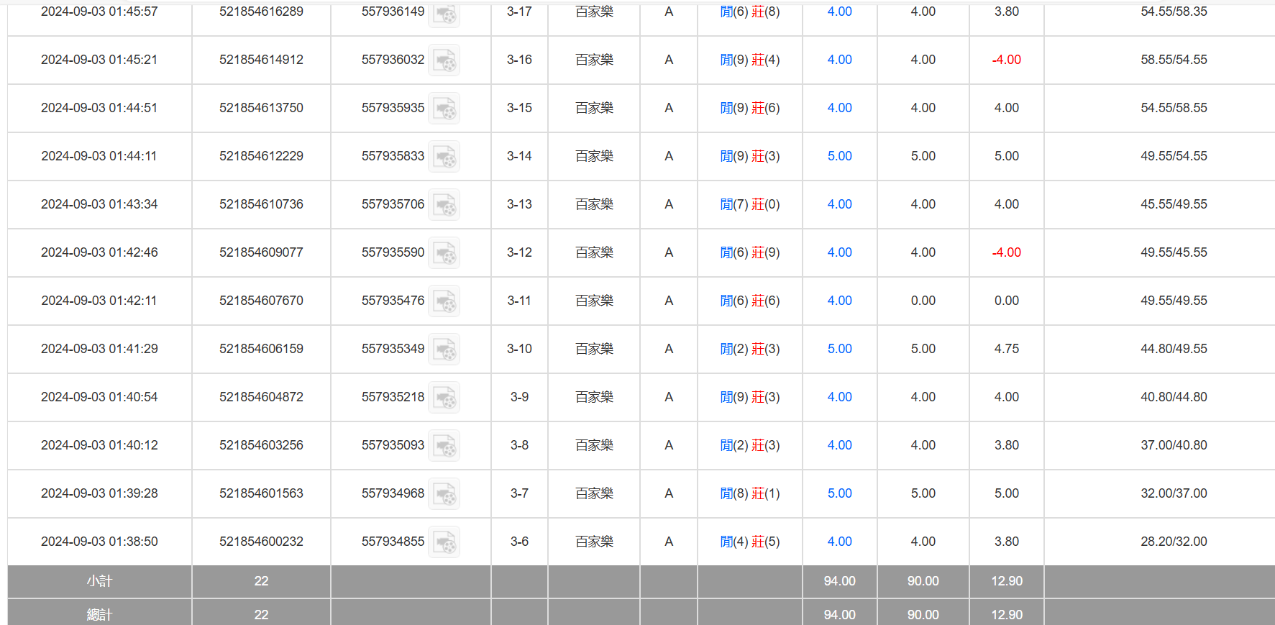Open replay icon beside round 557934855
The image size is (1275, 625).
pos(444,542)
